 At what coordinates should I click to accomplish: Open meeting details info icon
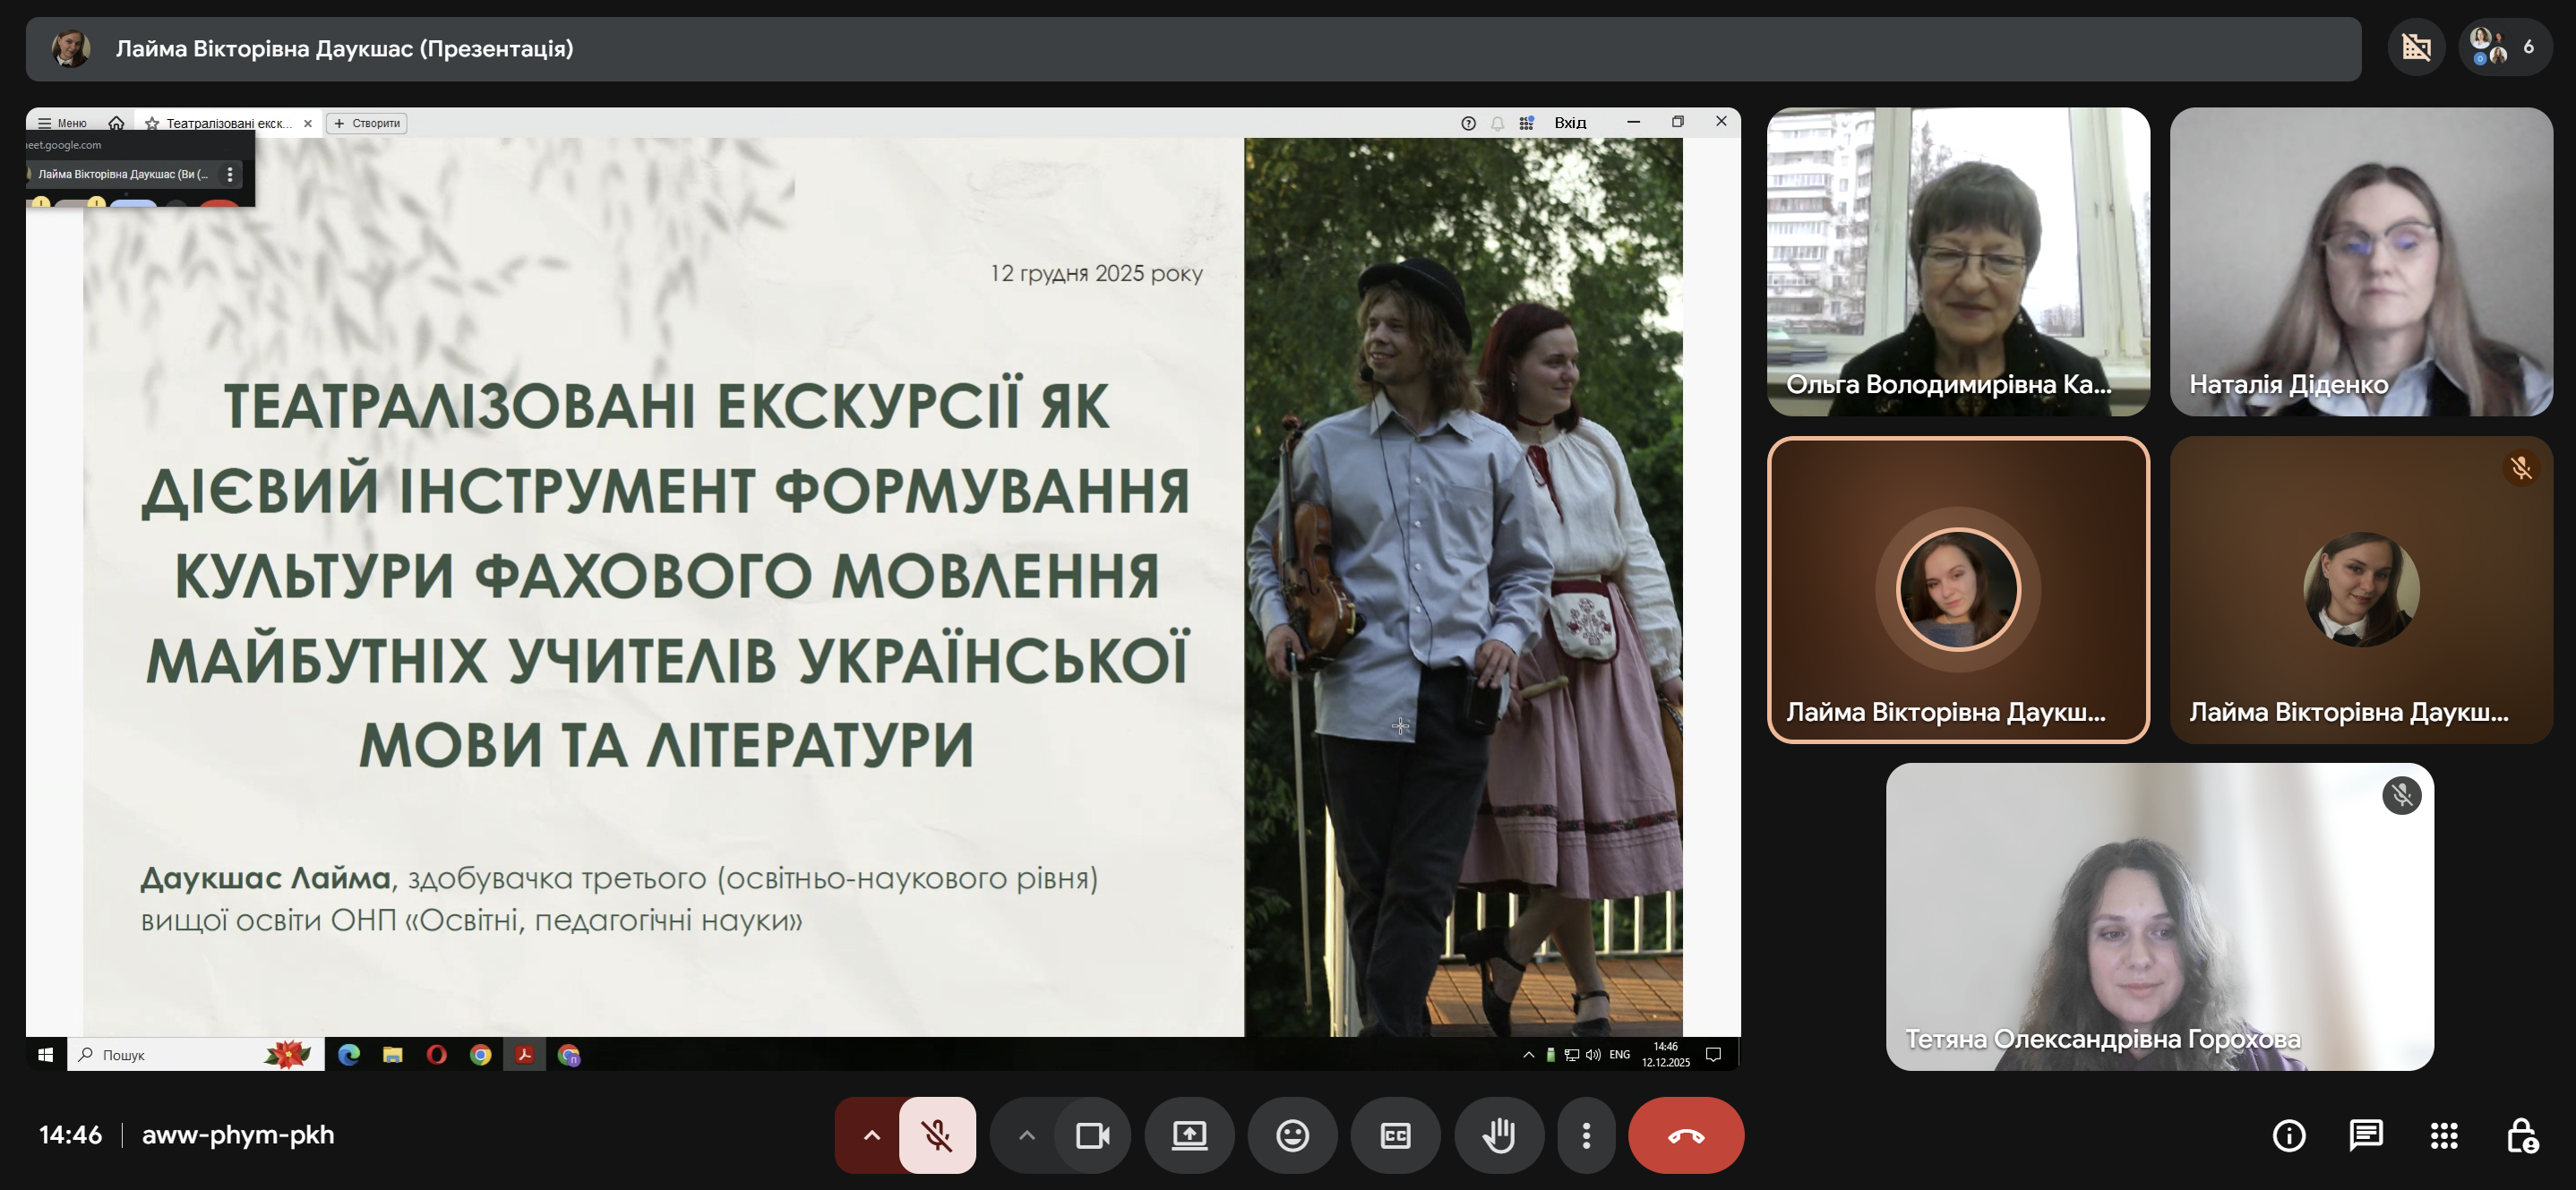(2289, 1135)
